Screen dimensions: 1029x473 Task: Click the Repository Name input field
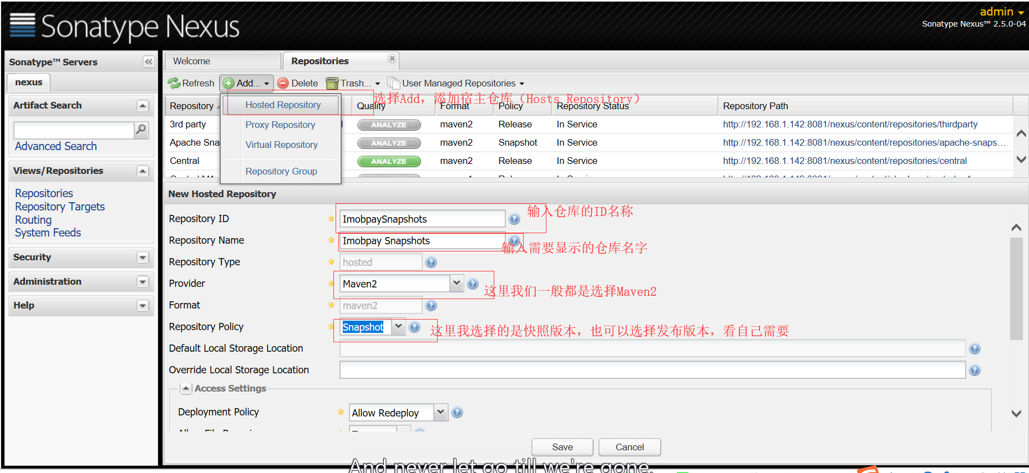point(422,240)
